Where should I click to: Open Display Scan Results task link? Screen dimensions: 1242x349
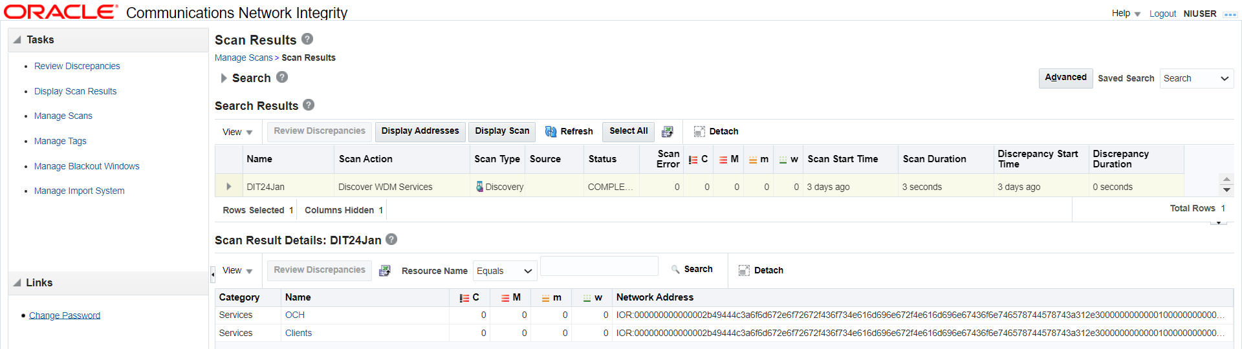coord(75,91)
